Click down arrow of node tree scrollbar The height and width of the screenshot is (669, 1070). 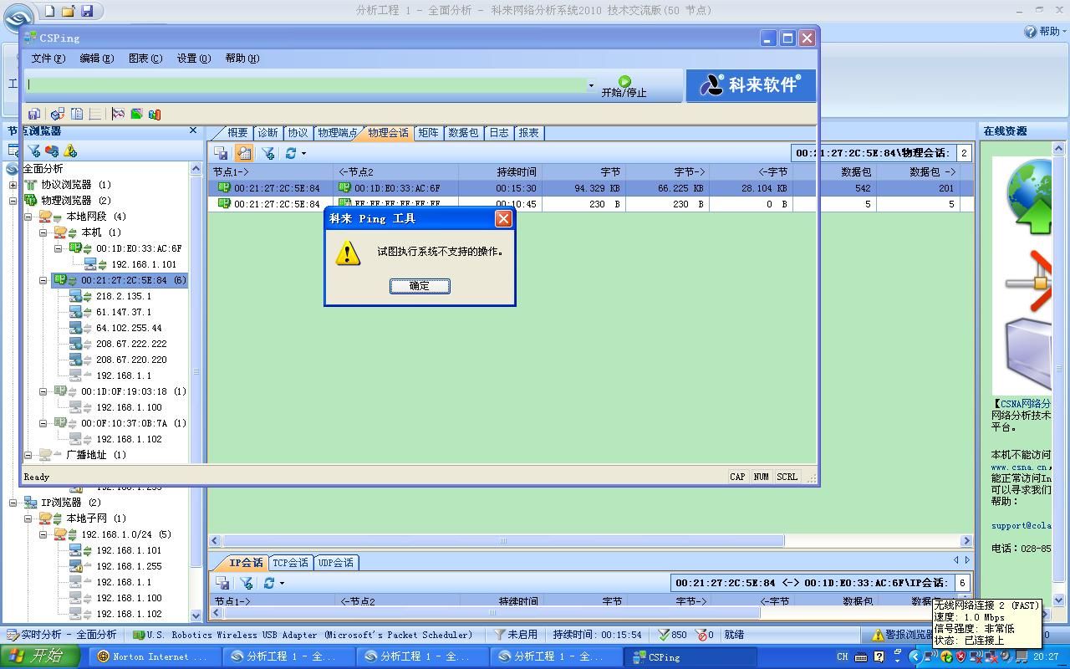click(196, 615)
